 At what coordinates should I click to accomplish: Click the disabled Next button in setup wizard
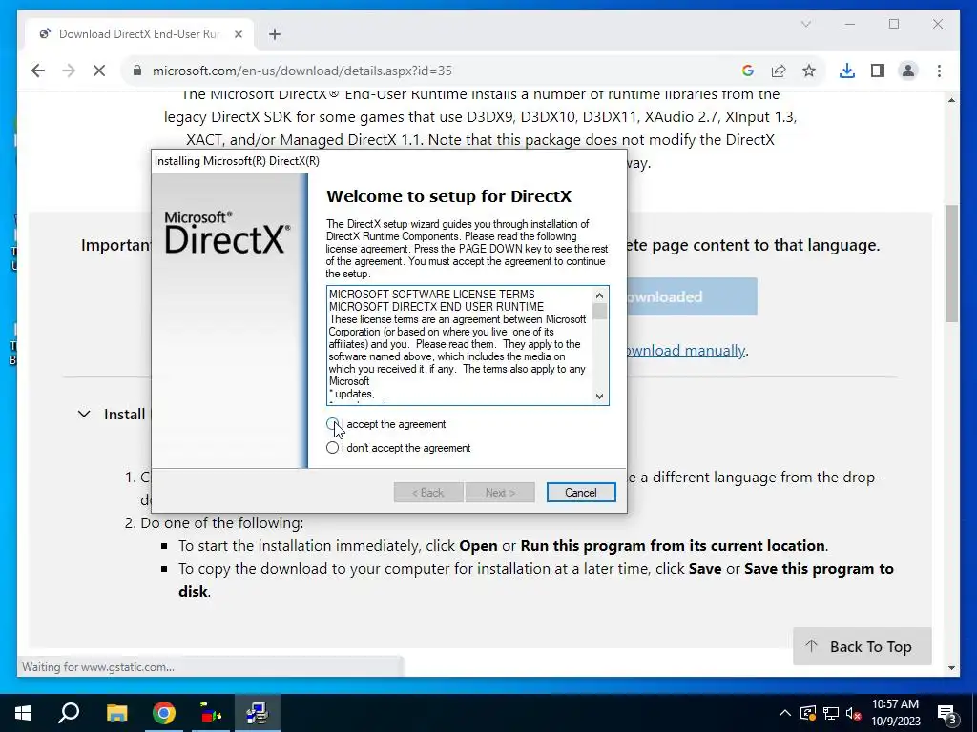(500, 493)
